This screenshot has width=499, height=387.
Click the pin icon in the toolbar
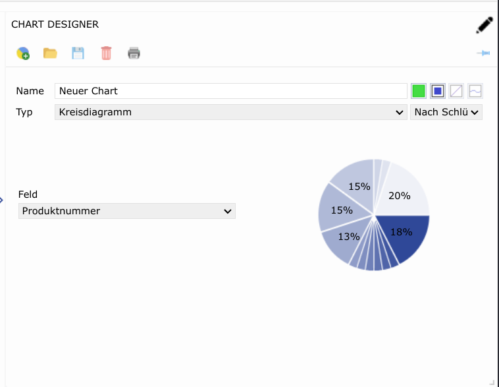[x=483, y=53]
